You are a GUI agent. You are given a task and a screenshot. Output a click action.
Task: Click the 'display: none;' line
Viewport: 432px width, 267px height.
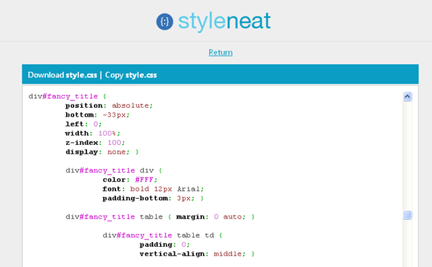tap(97, 152)
